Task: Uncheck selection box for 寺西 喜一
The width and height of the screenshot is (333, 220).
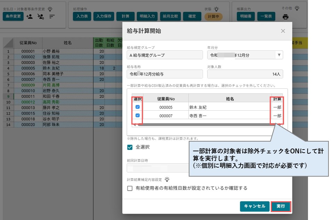Action: 138,116
